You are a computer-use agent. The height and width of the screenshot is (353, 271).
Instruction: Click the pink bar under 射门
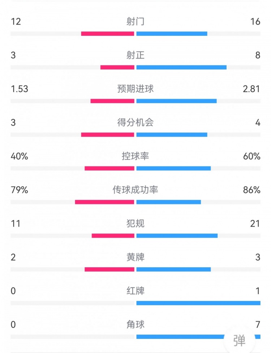[108, 34]
